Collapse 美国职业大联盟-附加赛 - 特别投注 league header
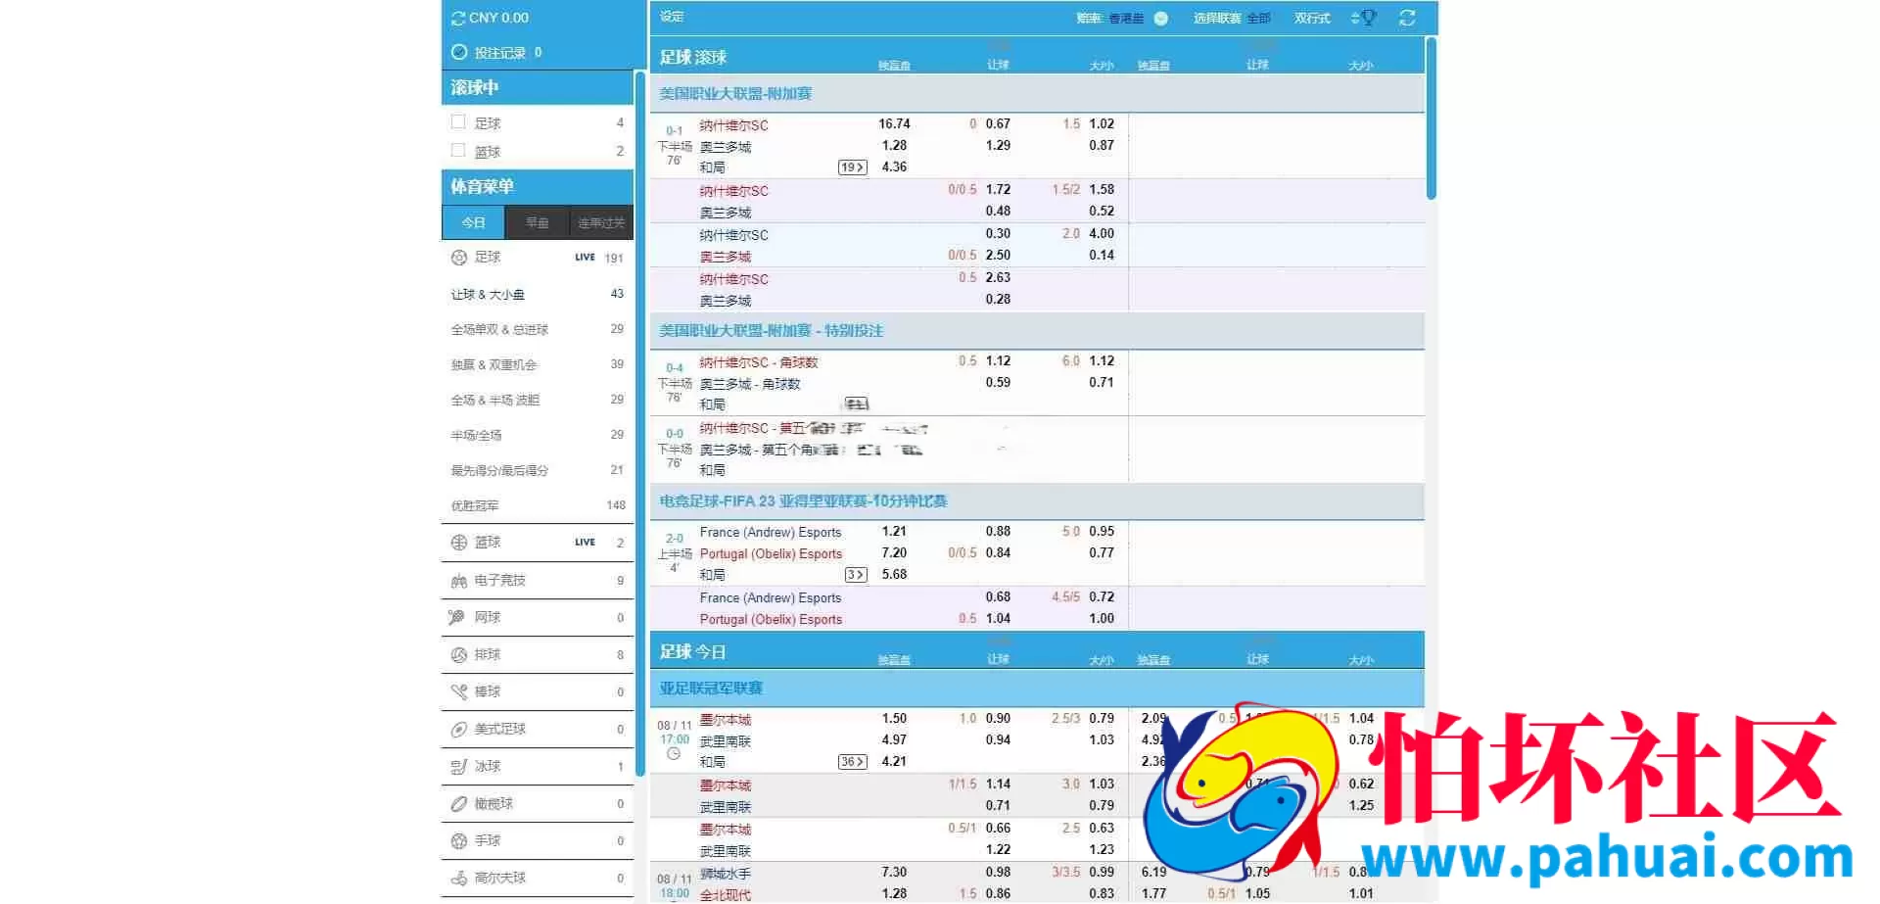 1037,331
